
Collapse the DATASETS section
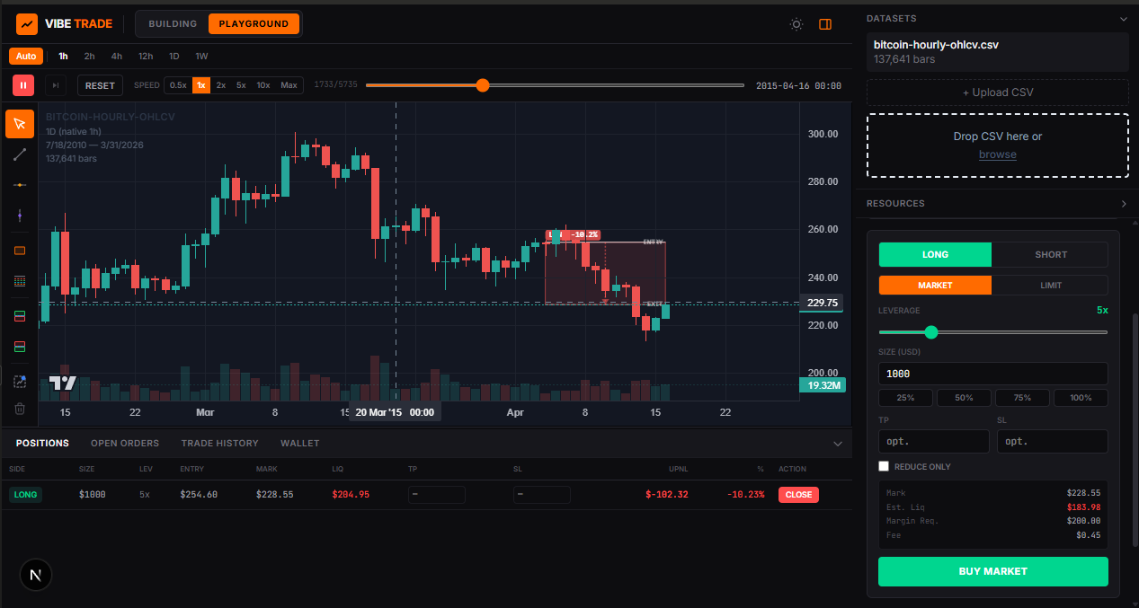[1121, 18]
